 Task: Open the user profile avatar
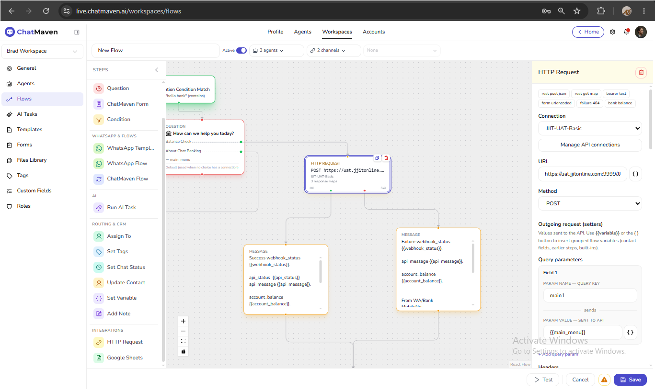pyautogui.click(x=641, y=32)
